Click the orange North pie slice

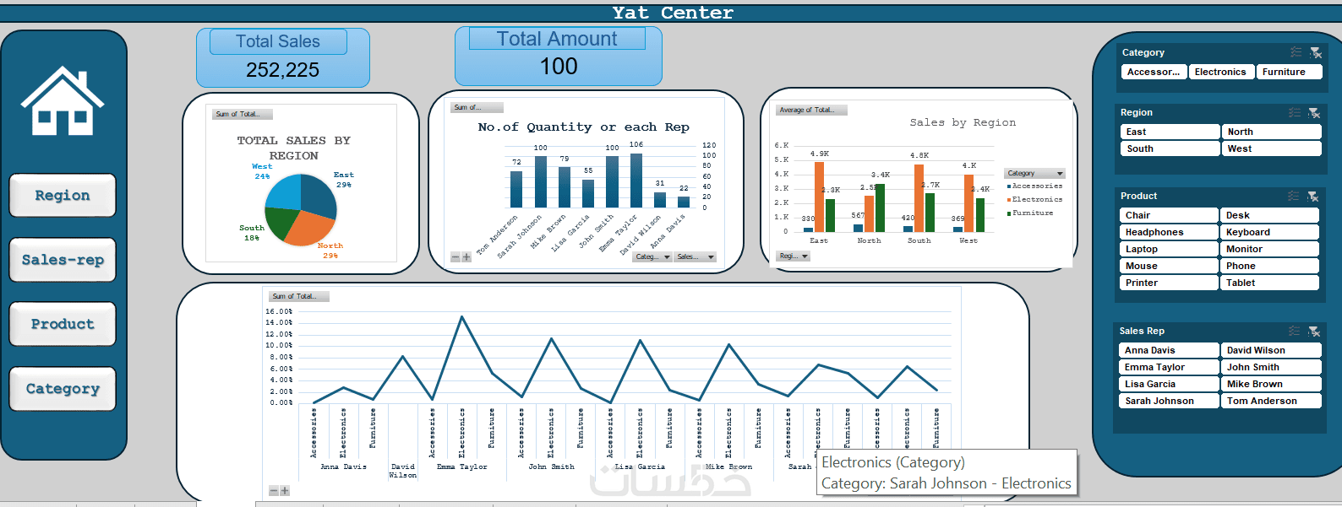point(314,226)
